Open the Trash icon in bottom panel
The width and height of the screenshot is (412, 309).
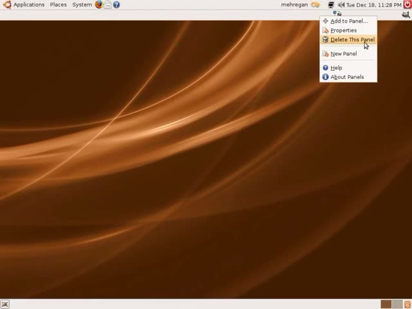[407, 304]
